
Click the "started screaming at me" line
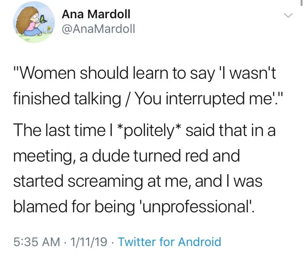(x=138, y=181)
